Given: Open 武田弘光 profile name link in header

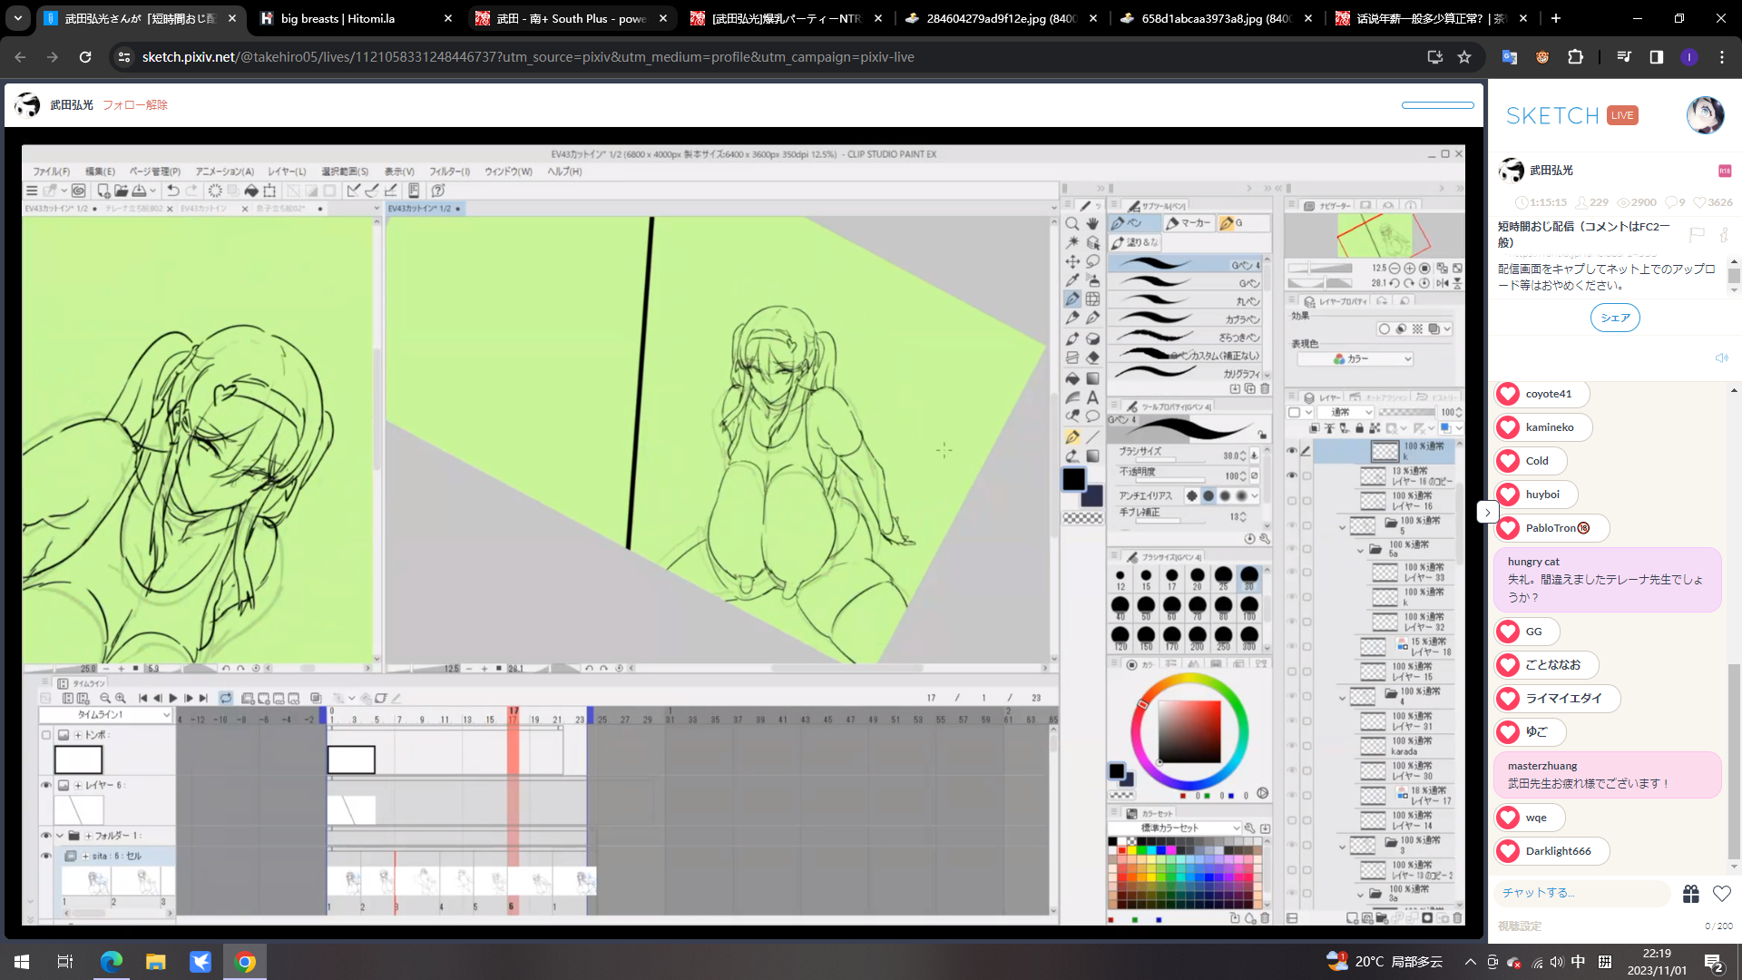Looking at the screenshot, I should (x=72, y=105).
